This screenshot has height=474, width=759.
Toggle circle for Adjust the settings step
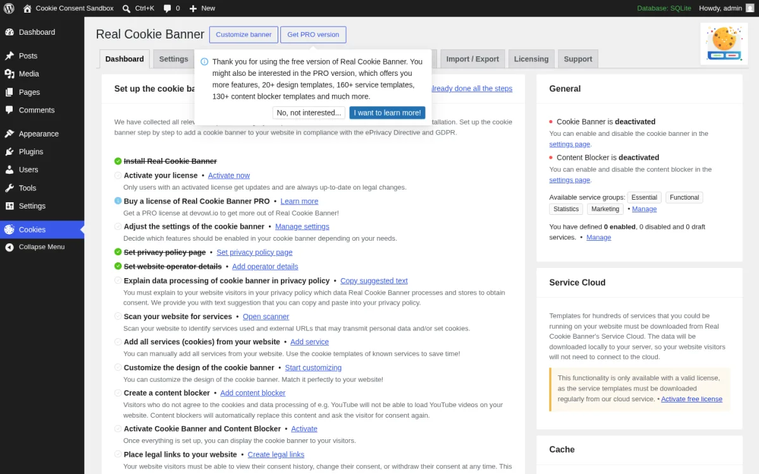pyautogui.click(x=118, y=226)
